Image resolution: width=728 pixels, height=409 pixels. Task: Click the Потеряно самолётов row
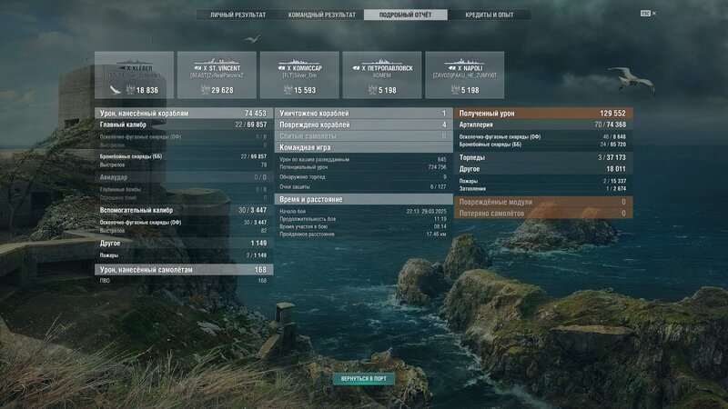(543, 214)
